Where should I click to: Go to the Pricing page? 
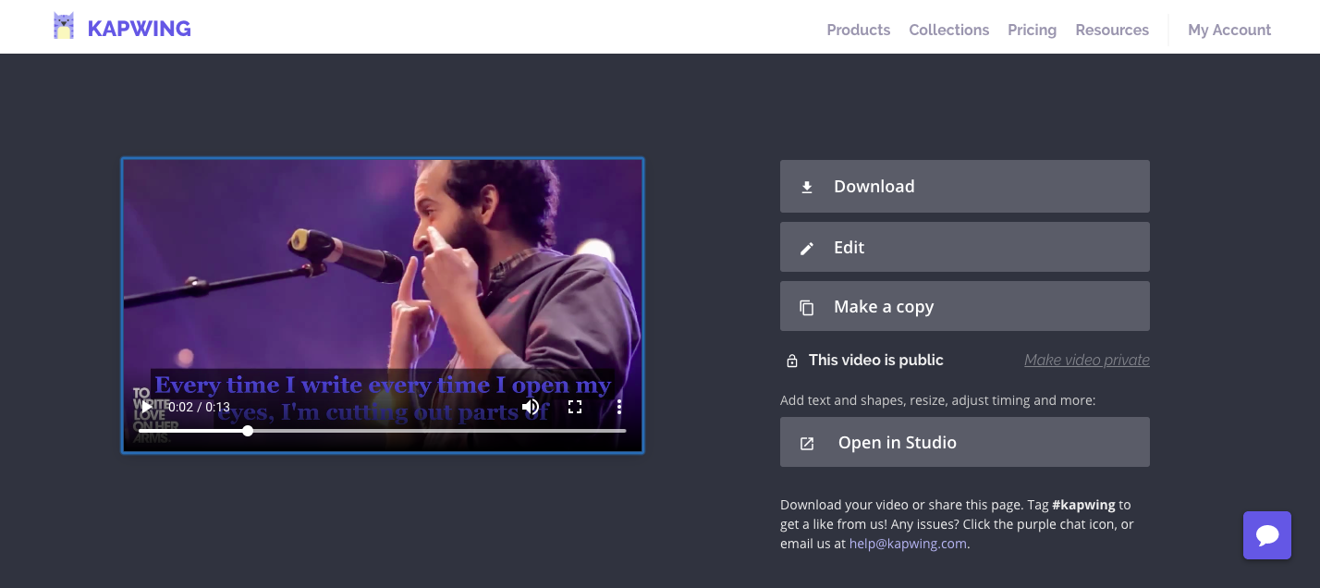[x=1032, y=30]
